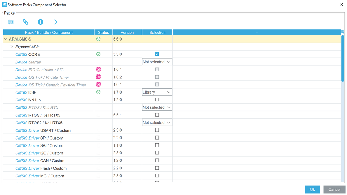Screen dimensions: 347x195
Task: Select CMSIS RTOS2 / Keil RTX5 row label
Action: click(x=39, y=123)
